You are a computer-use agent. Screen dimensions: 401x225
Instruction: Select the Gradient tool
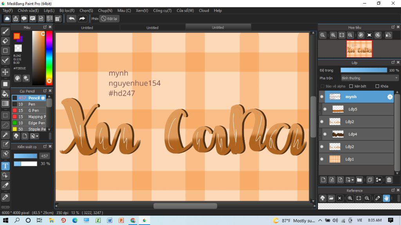(x=5, y=103)
